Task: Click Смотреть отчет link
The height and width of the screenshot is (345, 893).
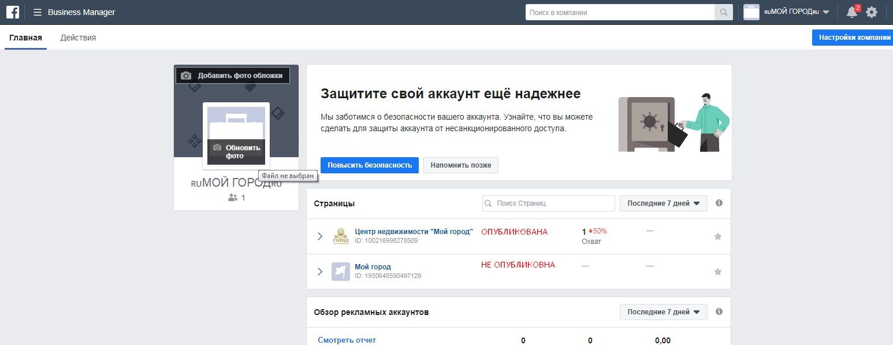Action: click(347, 340)
